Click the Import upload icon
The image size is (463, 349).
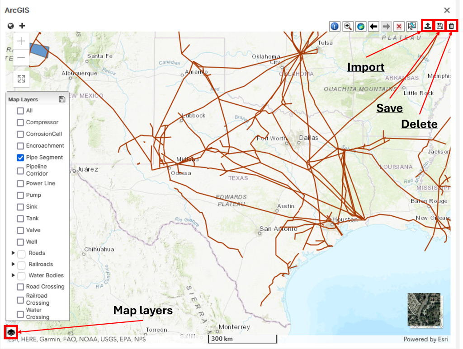point(427,26)
